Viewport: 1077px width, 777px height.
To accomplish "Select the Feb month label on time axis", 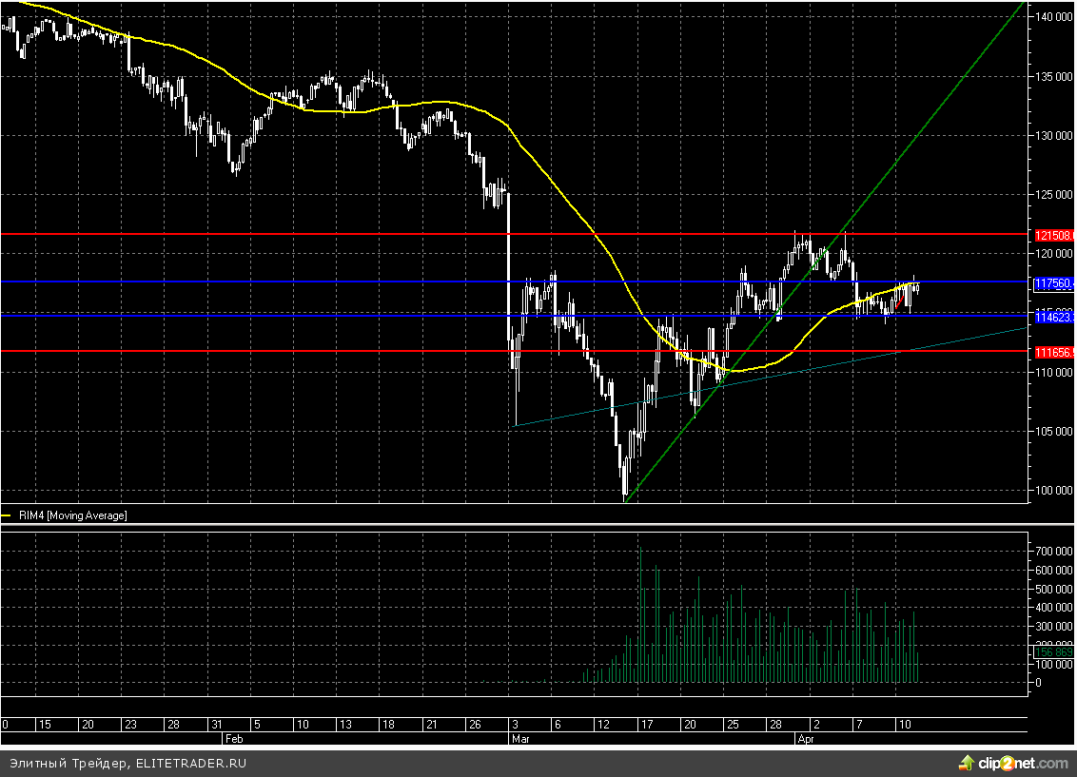I will (234, 737).
